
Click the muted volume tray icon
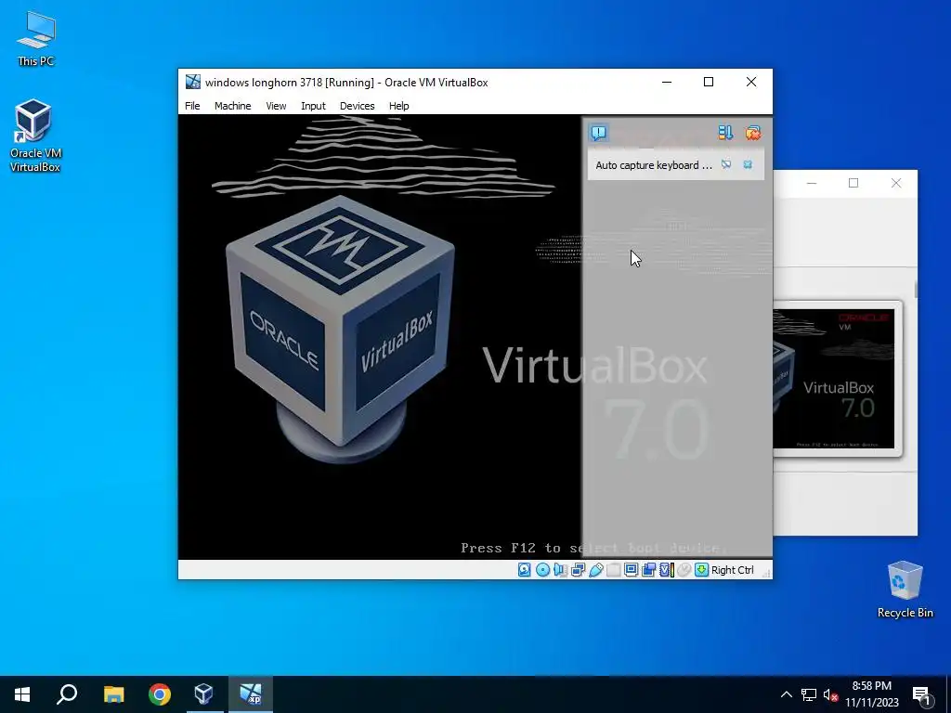coord(830,694)
